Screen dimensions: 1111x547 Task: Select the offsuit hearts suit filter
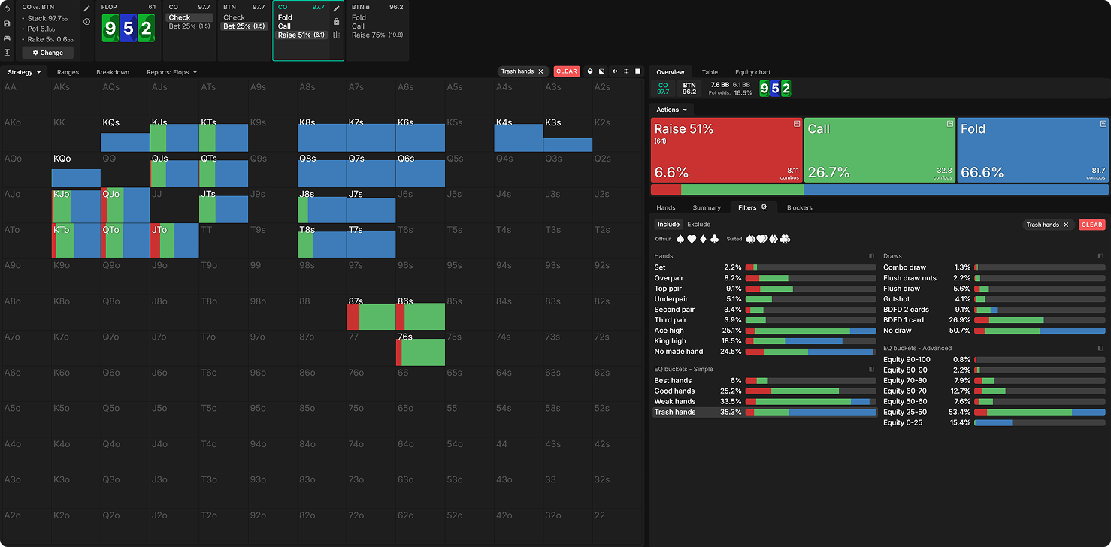point(692,240)
